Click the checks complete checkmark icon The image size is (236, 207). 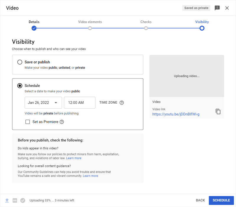pyautogui.click(x=23, y=201)
